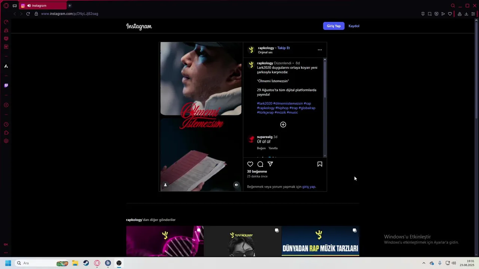Take a snapshot with the capture icon
Screen dimensions: 479x269
click(x=430, y=14)
